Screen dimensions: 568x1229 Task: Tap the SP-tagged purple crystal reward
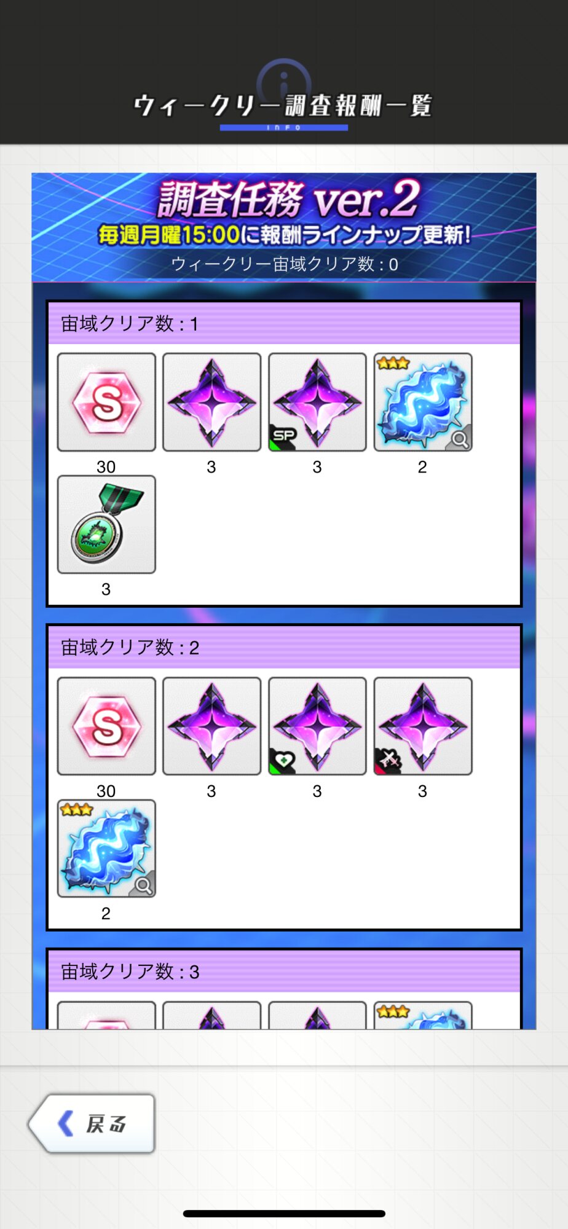tap(317, 402)
